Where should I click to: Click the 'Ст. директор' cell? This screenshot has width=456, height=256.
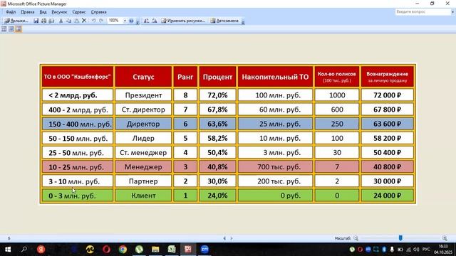[x=143, y=110]
